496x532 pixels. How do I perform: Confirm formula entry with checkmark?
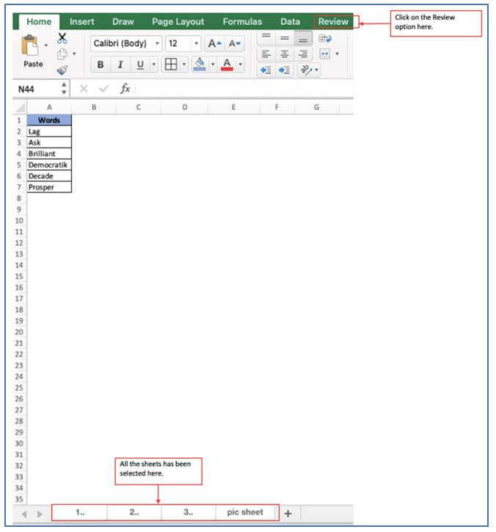tap(104, 89)
